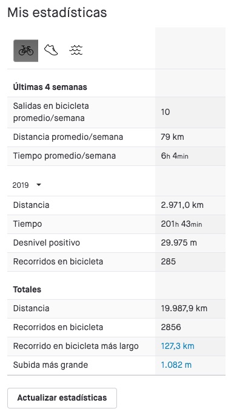The width and height of the screenshot is (234, 417).
Task: Open the 2019 year dropdown
Action: [27, 185]
